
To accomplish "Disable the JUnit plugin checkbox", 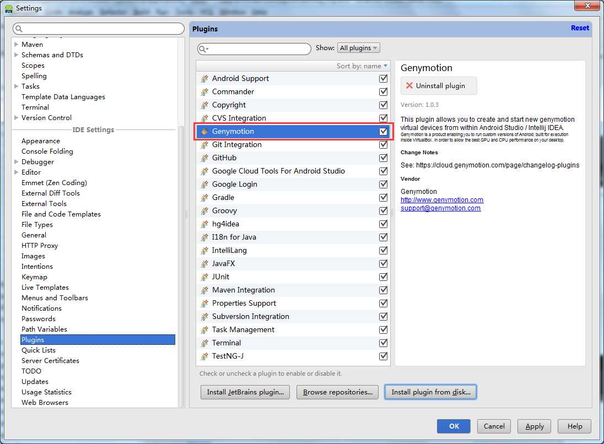I will pos(383,277).
